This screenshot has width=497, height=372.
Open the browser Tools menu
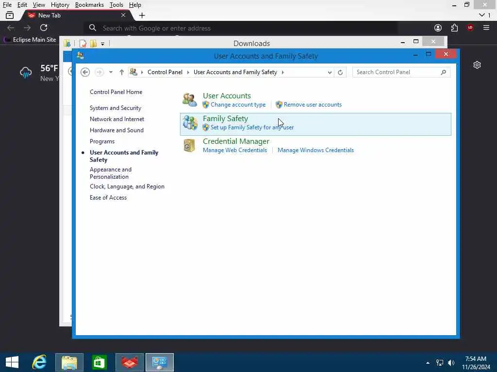tap(116, 5)
